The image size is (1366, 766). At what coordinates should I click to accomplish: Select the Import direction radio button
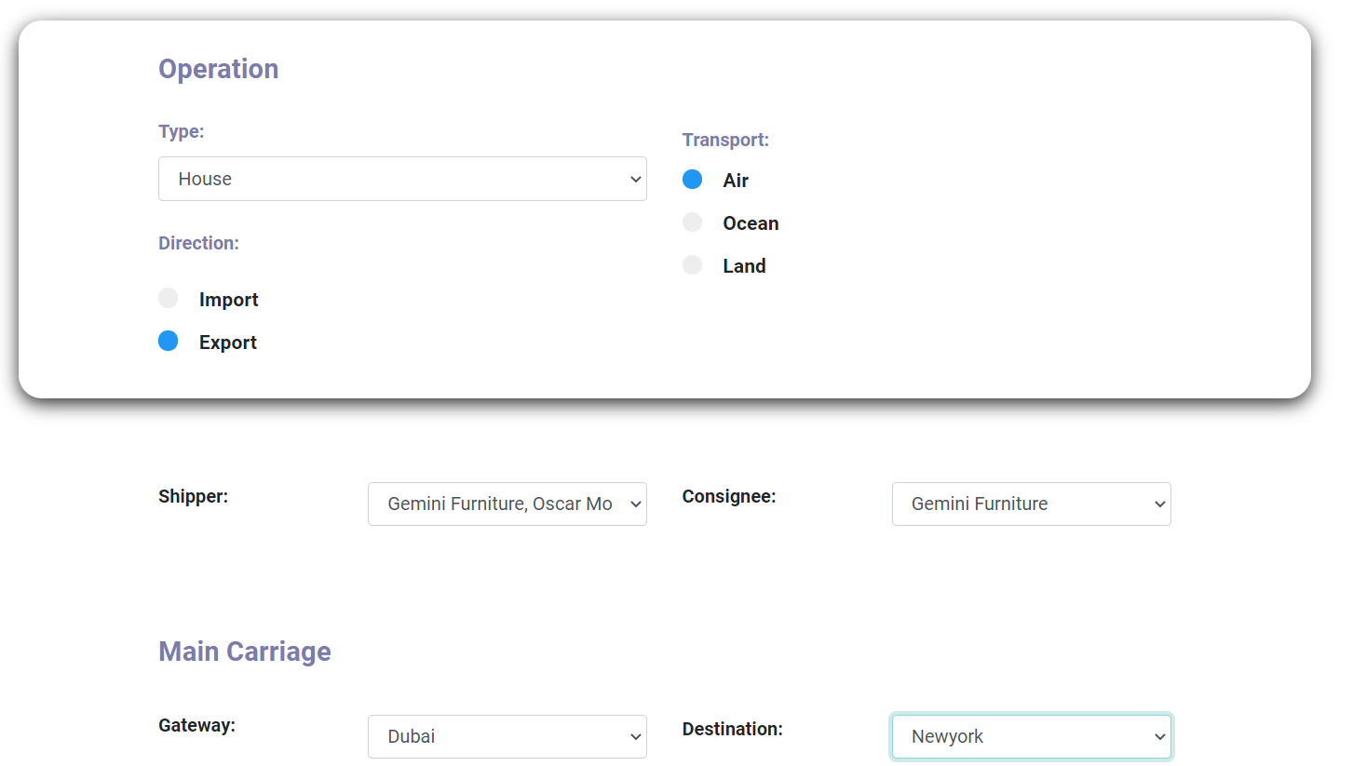pyautogui.click(x=169, y=299)
